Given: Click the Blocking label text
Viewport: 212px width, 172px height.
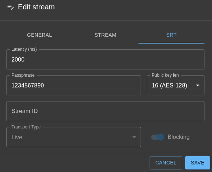Looking at the screenshot, I should 179,137.
